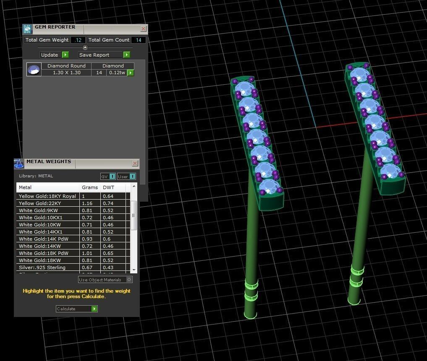The width and height of the screenshot is (427, 361).
Task: Click the metal list scrollbar handle
Action: 134,215
